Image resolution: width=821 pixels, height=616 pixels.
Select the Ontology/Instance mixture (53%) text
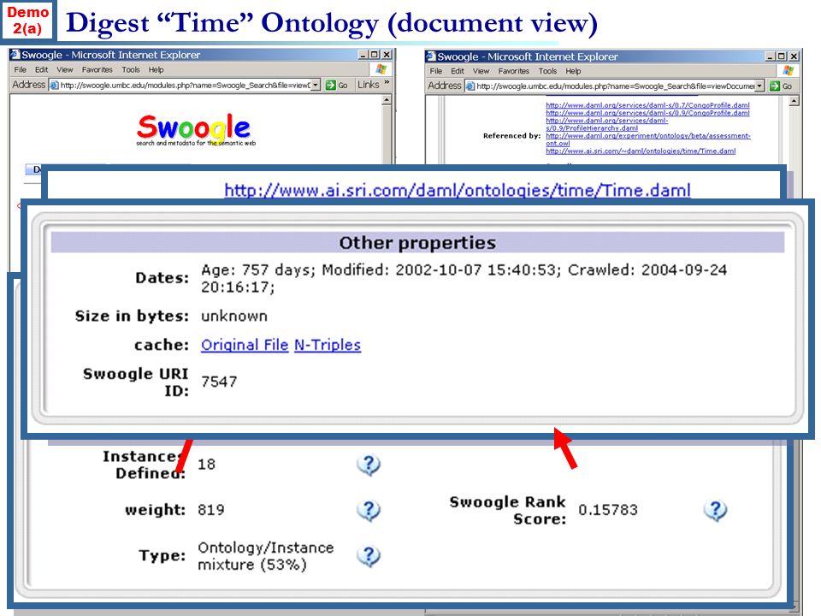(x=265, y=556)
